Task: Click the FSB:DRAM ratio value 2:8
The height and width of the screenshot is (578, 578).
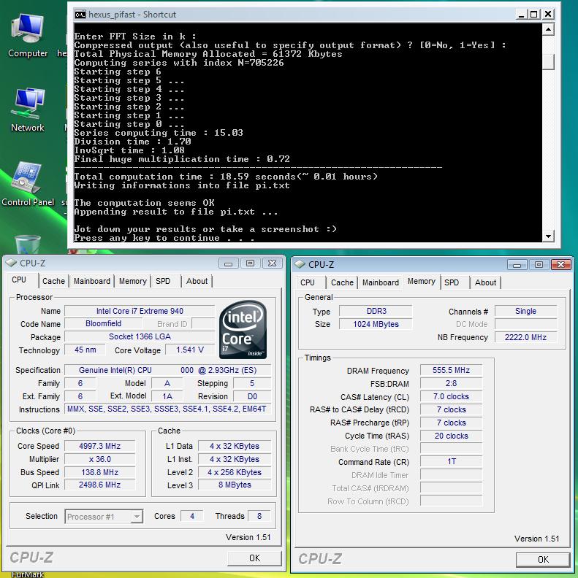Action: point(451,383)
